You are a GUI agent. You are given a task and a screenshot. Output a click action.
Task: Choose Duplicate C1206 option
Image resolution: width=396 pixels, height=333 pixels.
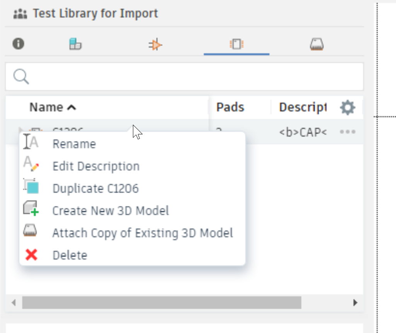(95, 189)
